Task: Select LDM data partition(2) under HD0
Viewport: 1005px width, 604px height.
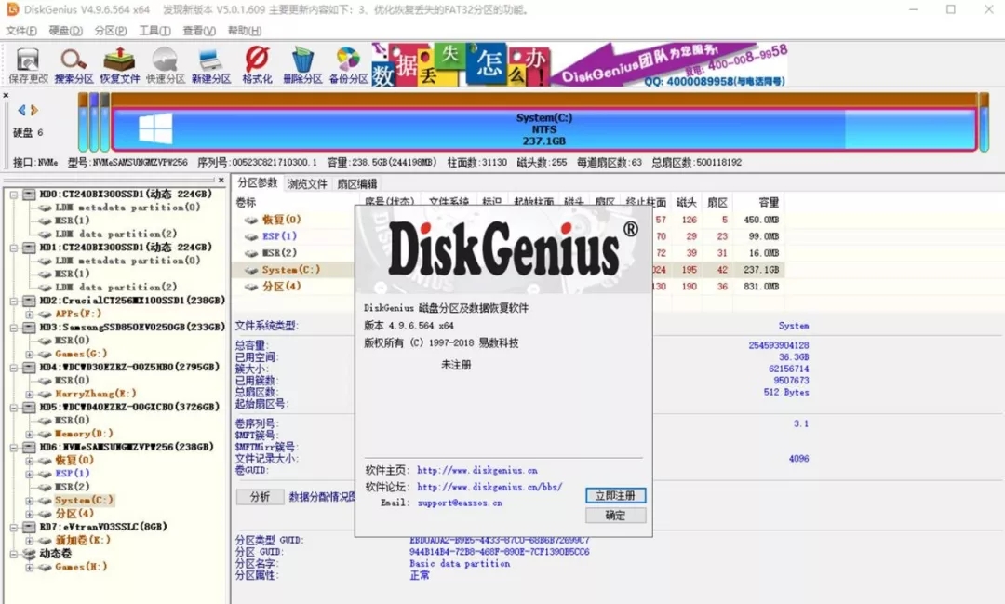Action: (115, 234)
